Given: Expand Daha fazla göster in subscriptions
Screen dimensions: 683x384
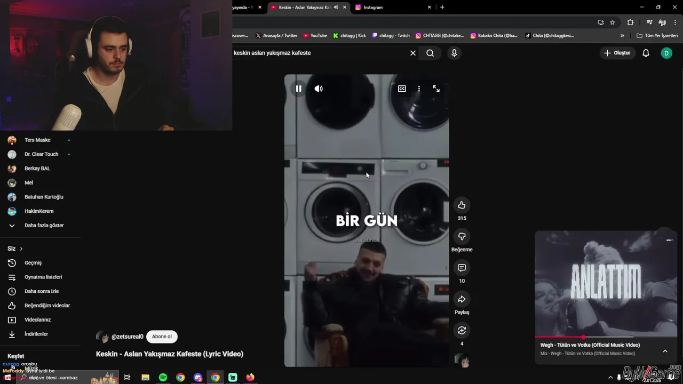Looking at the screenshot, I should (x=44, y=226).
